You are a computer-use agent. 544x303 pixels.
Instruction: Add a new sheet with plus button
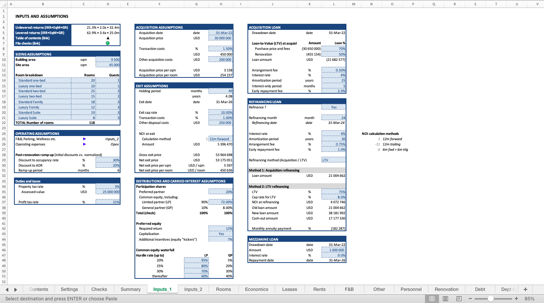[525, 289]
